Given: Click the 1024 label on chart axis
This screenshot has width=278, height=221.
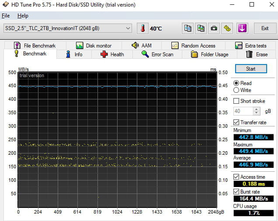Looking at the screenshot, I should (x=117, y=212).
